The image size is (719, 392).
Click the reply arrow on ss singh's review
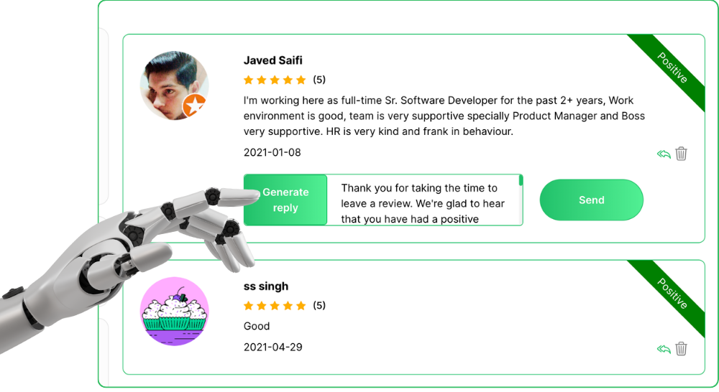[664, 350]
